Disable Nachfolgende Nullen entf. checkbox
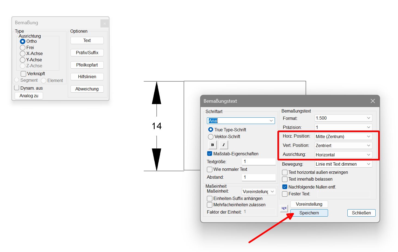Viewport: 398px width, 252px height. [x=285, y=187]
